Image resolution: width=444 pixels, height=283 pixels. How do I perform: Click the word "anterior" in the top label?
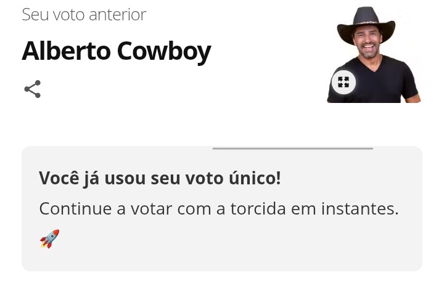[x=117, y=15]
